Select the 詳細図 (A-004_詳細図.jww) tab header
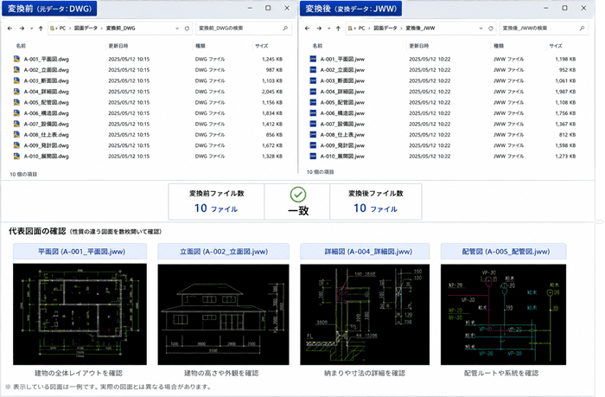Viewport: 605px width, 397px height. 365,252
